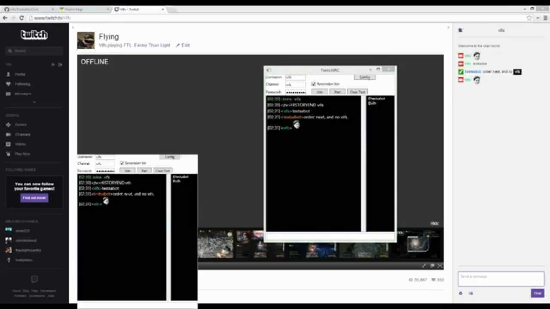Open a new browser tab

(x=172, y=9)
